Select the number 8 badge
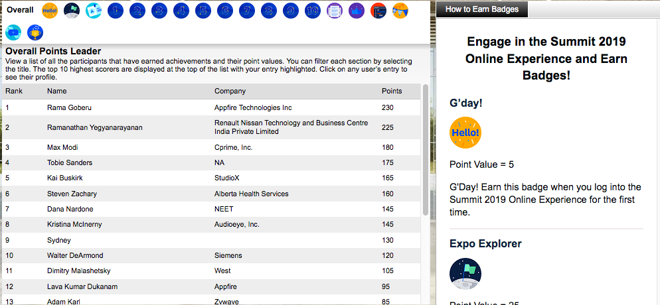 268,11
